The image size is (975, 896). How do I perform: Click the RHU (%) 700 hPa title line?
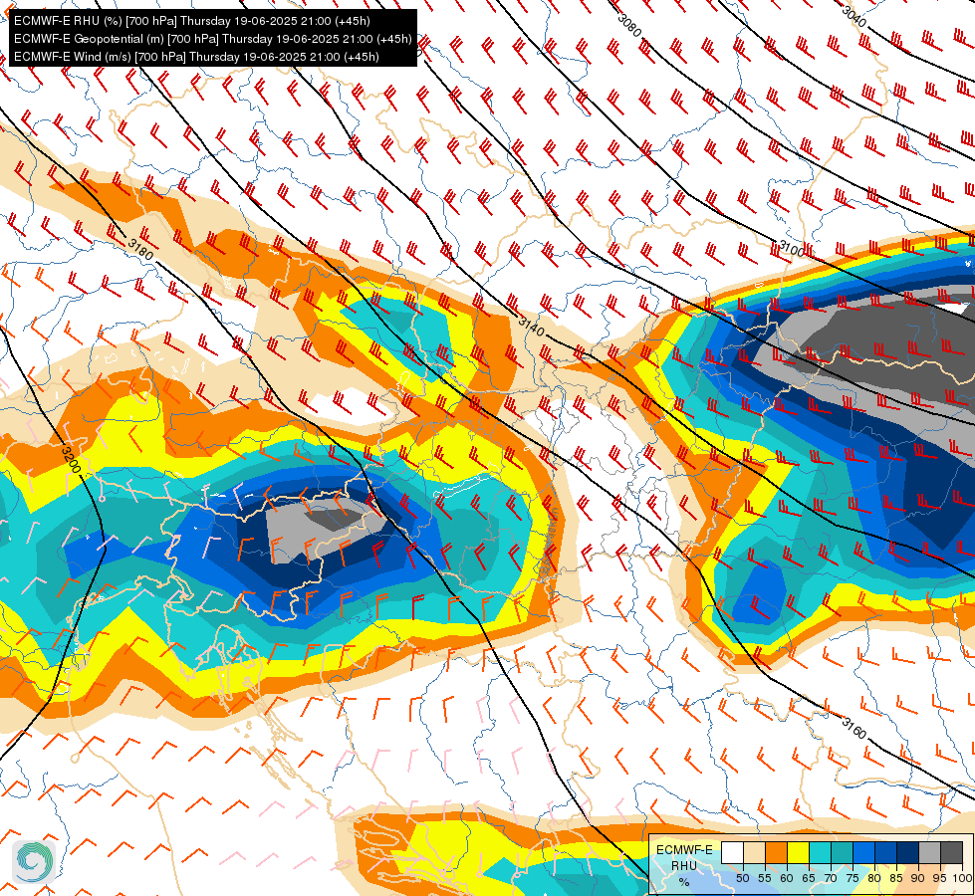pos(192,21)
